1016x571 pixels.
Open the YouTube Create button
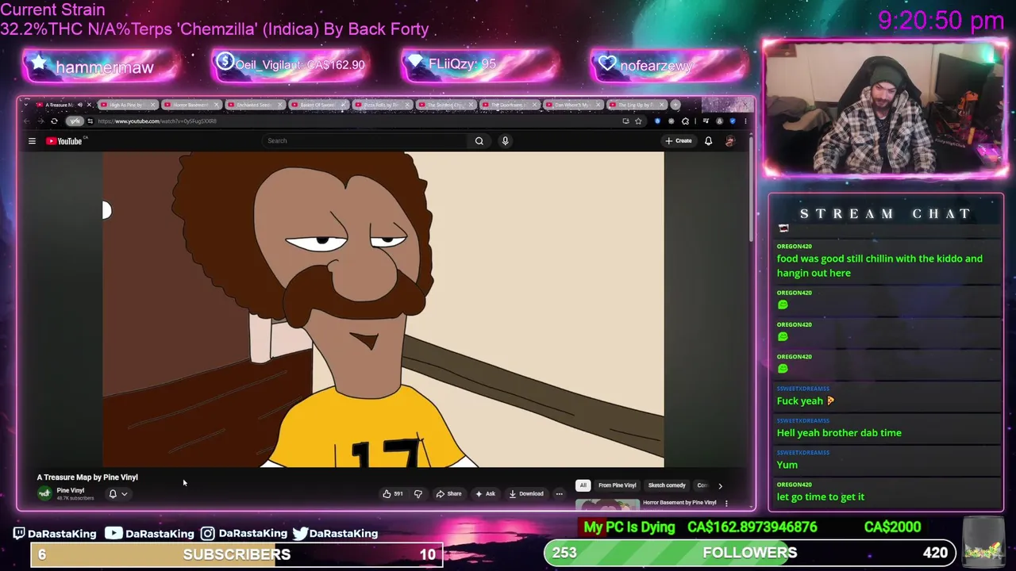pyautogui.click(x=679, y=141)
